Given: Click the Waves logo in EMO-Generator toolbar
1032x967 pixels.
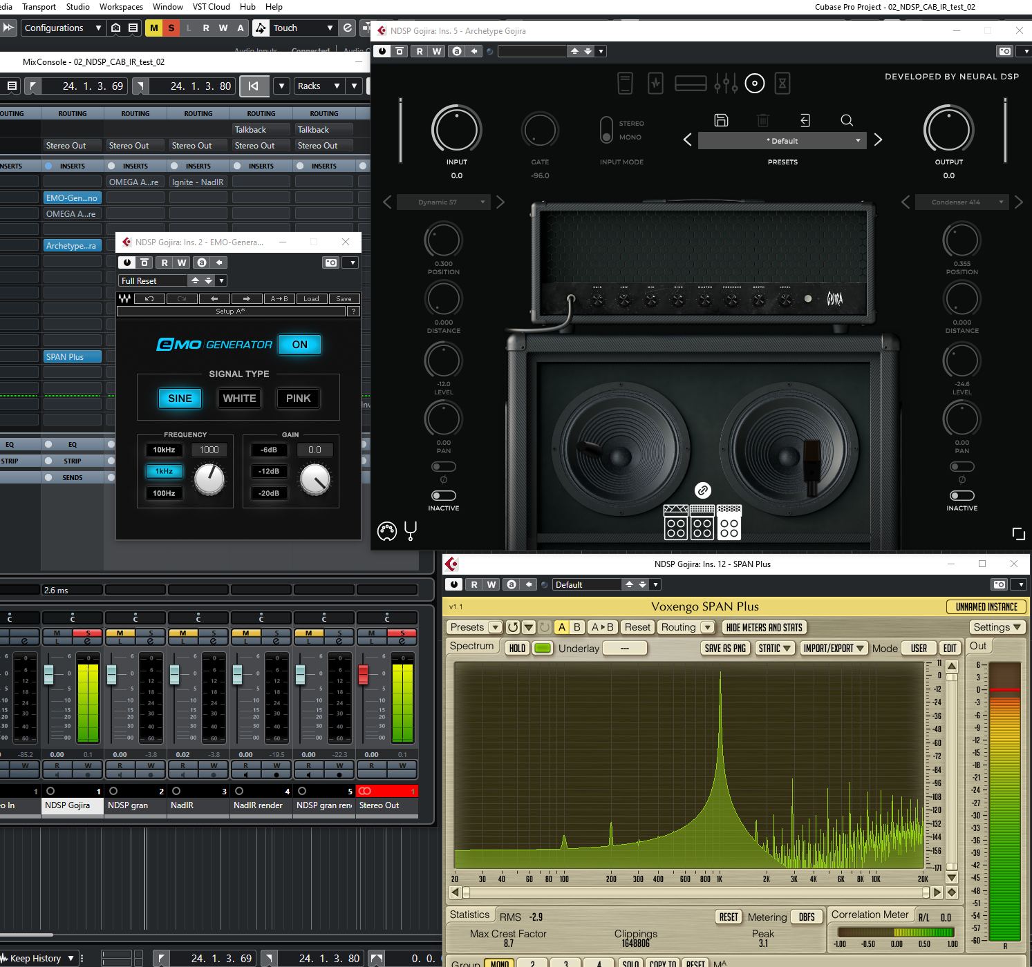Looking at the screenshot, I should (x=124, y=298).
